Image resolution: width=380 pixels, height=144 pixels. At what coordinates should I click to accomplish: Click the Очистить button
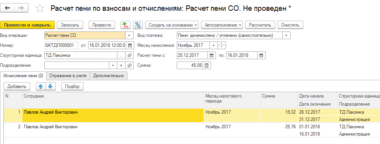tap(290, 25)
